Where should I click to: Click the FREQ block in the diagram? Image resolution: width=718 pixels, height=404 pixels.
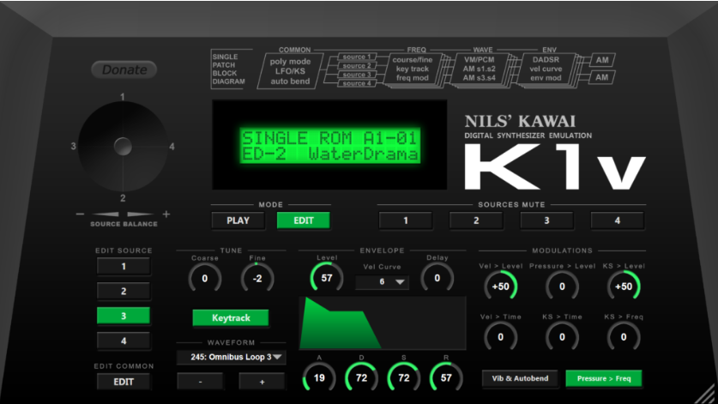coord(413,69)
